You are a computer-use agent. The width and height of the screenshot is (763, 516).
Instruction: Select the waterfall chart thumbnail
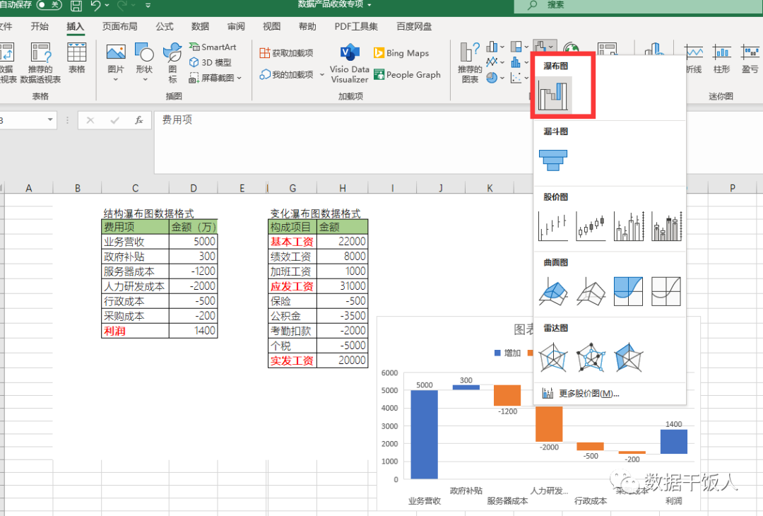point(554,95)
